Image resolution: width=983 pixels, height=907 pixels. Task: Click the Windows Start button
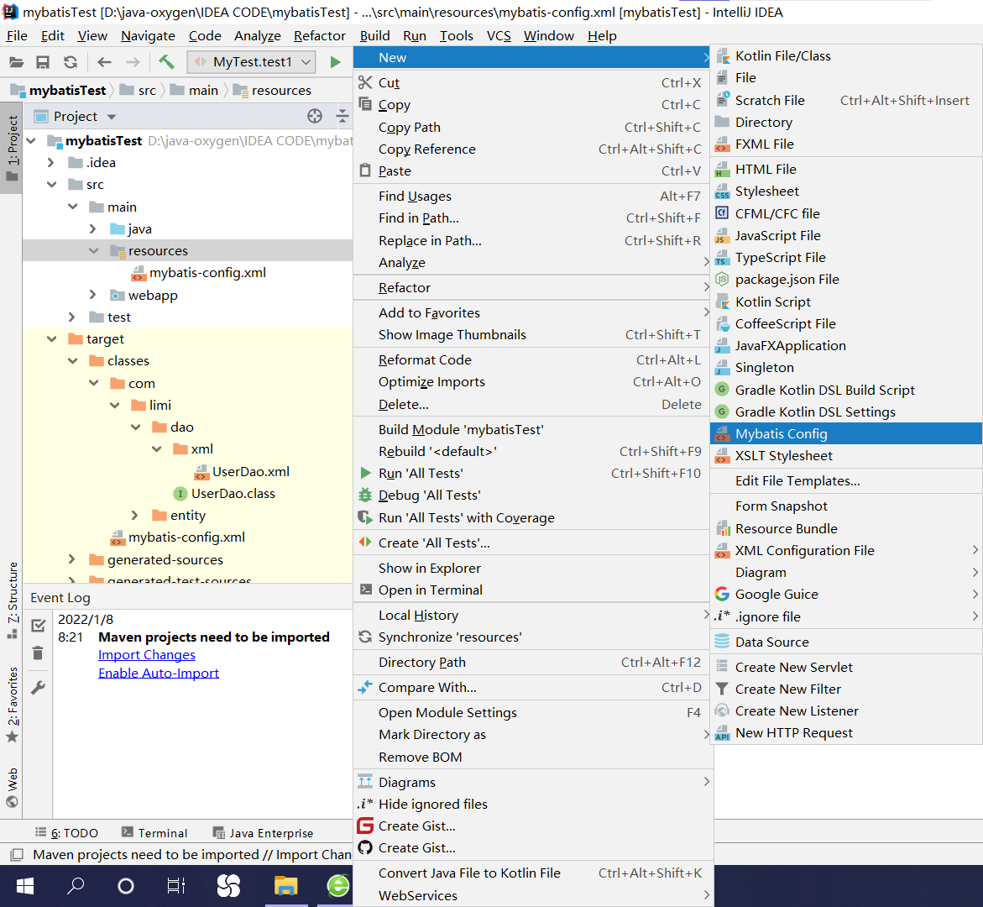(x=25, y=886)
